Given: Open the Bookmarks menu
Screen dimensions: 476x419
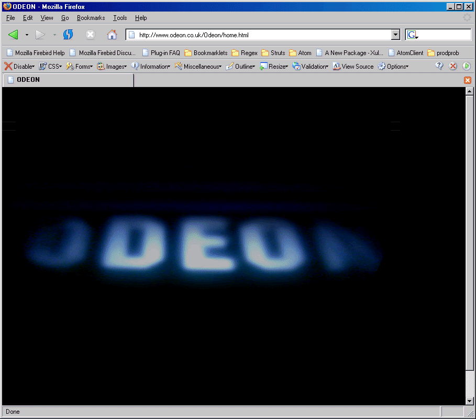Looking at the screenshot, I should click(91, 17).
